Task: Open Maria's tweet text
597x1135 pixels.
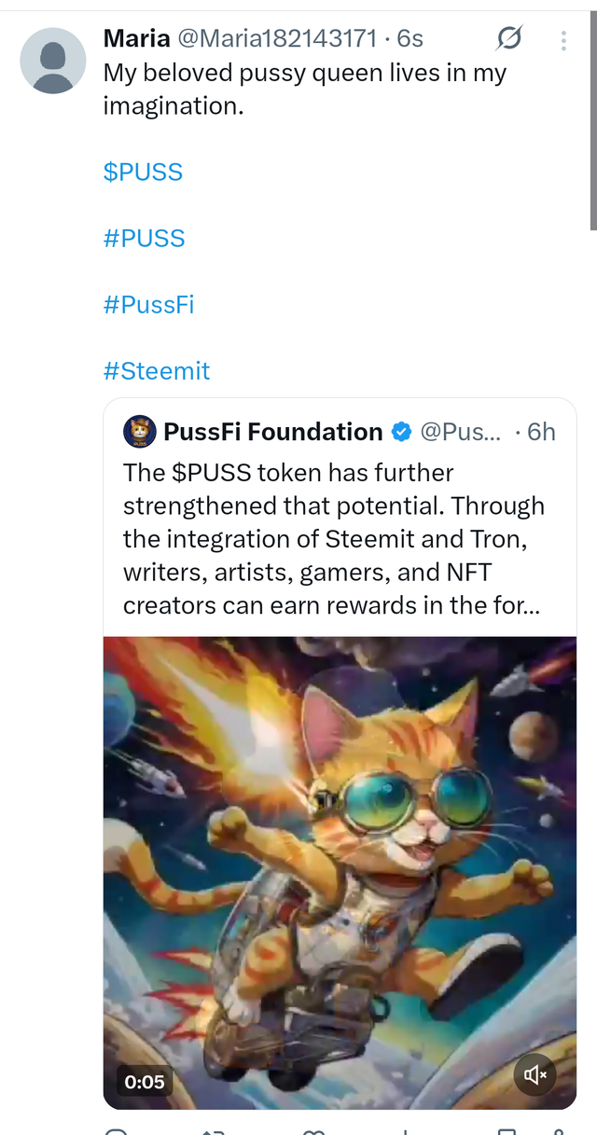Action: click(x=304, y=89)
